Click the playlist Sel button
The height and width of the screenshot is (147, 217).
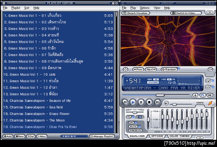pyautogui.click(x=31, y=136)
